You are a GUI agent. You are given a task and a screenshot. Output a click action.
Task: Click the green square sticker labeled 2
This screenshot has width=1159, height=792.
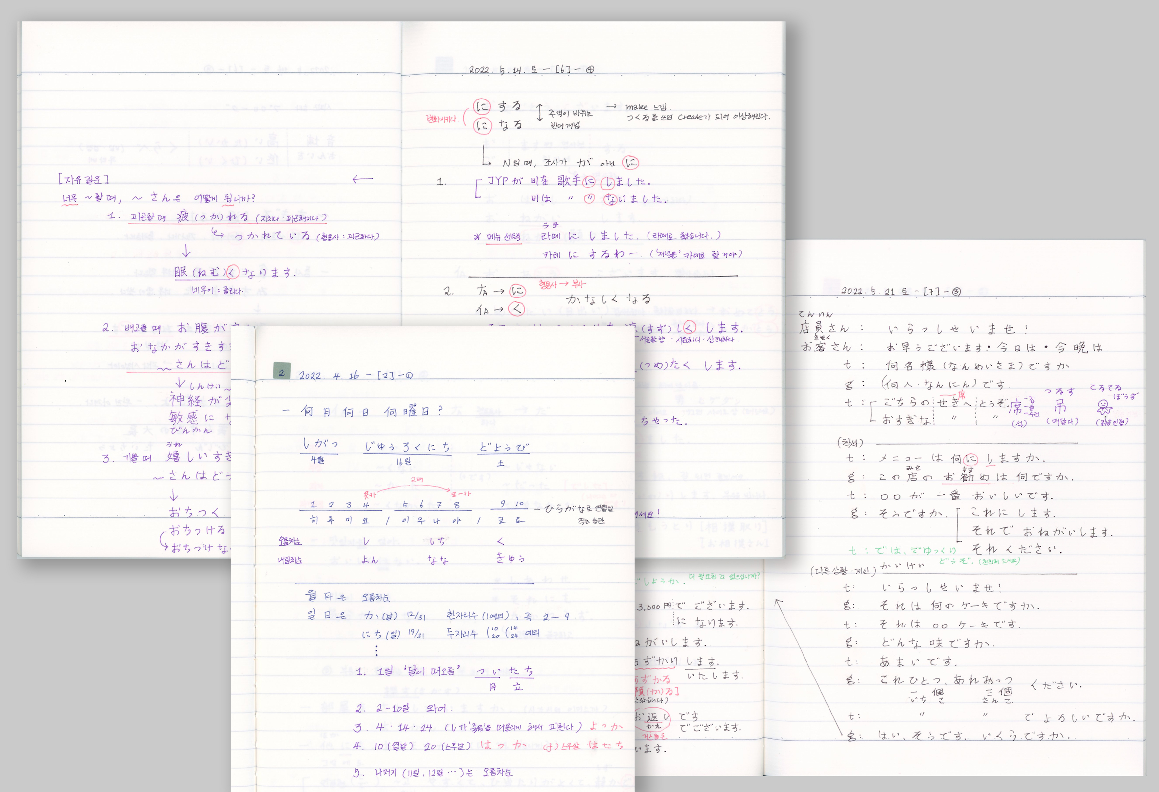click(282, 370)
